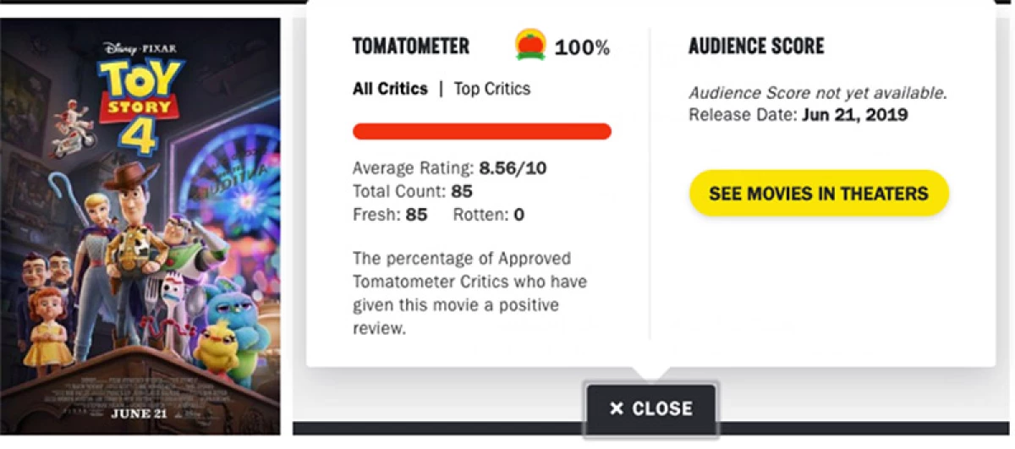The width and height of the screenshot is (1015, 449).
Task: Close the score details popup
Action: 651,409
